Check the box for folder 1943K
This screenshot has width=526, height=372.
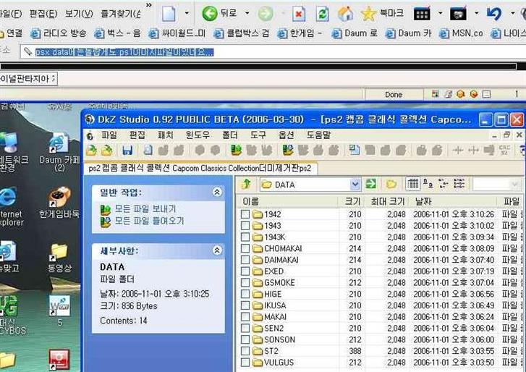(245, 237)
